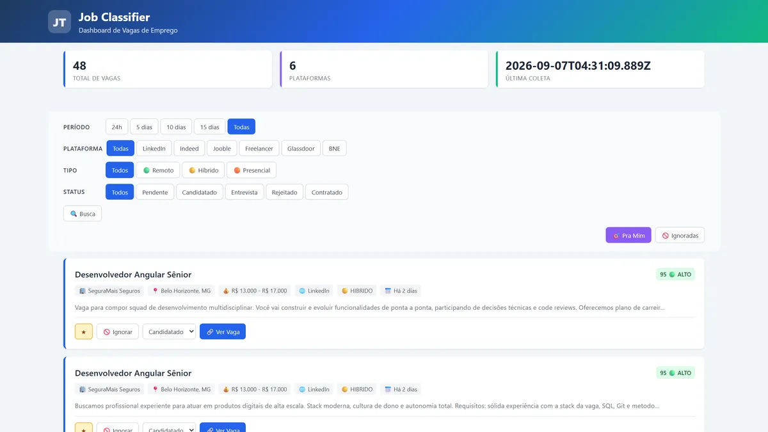Click the 48 Total de Vagas stat card

(x=168, y=69)
